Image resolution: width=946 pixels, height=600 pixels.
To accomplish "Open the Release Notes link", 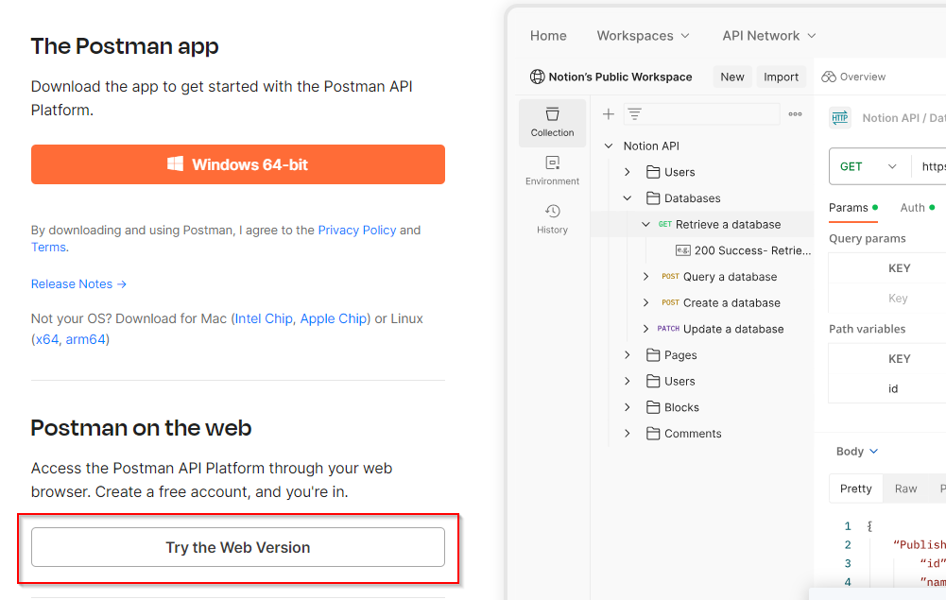I will 78,284.
